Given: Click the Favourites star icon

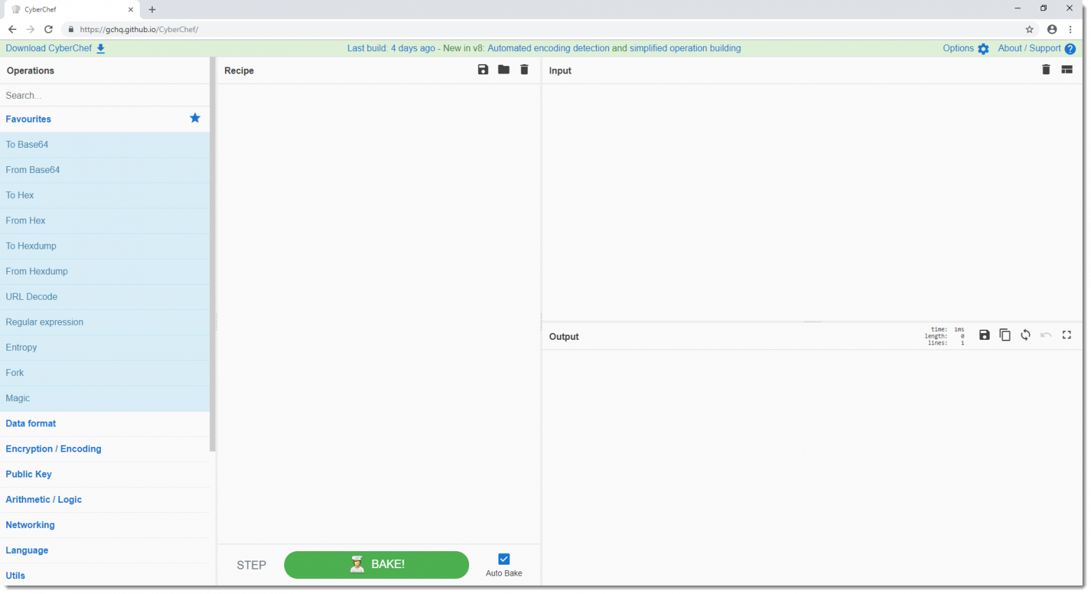Looking at the screenshot, I should tap(195, 118).
